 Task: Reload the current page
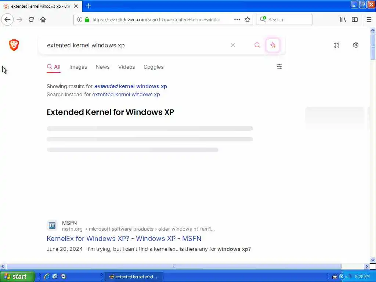pos(32,19)
